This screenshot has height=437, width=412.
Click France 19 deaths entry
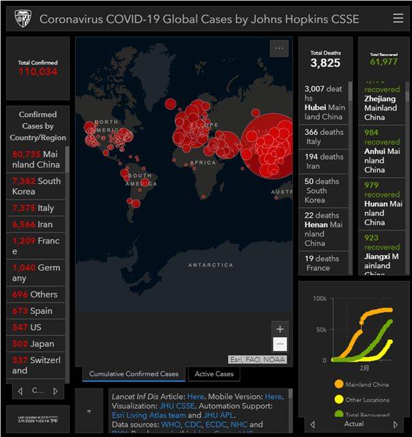tap(324, 263)
